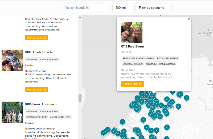Click Meld je aan bij for Amsterdam listing
This screenshot has width=213, height=139.
tap(36, 37)
